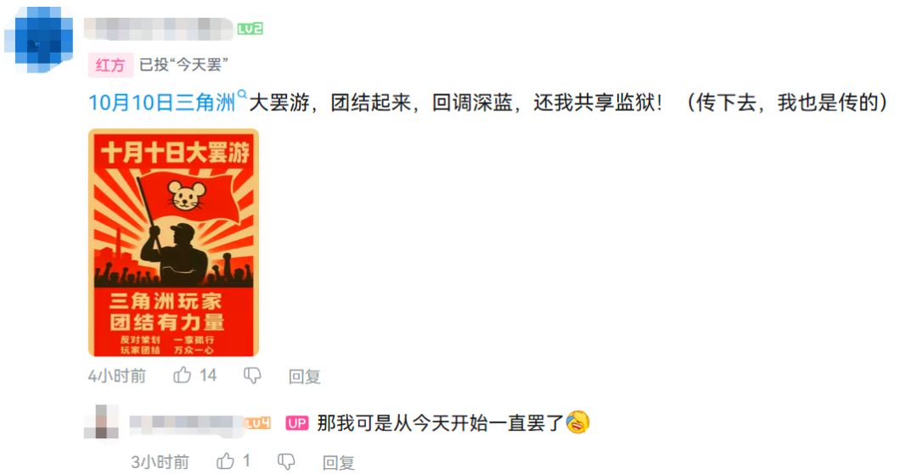Dislike the main comment with thumbs-down
The height and width of the screenshot is (474, 917).
pyautogui.click(x=253, y=376)
